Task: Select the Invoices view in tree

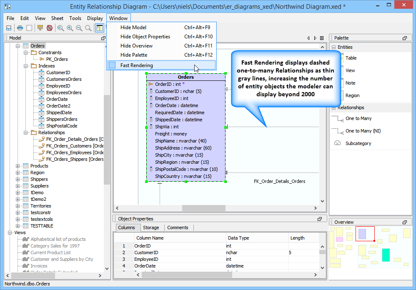Action: coord(39,266)
